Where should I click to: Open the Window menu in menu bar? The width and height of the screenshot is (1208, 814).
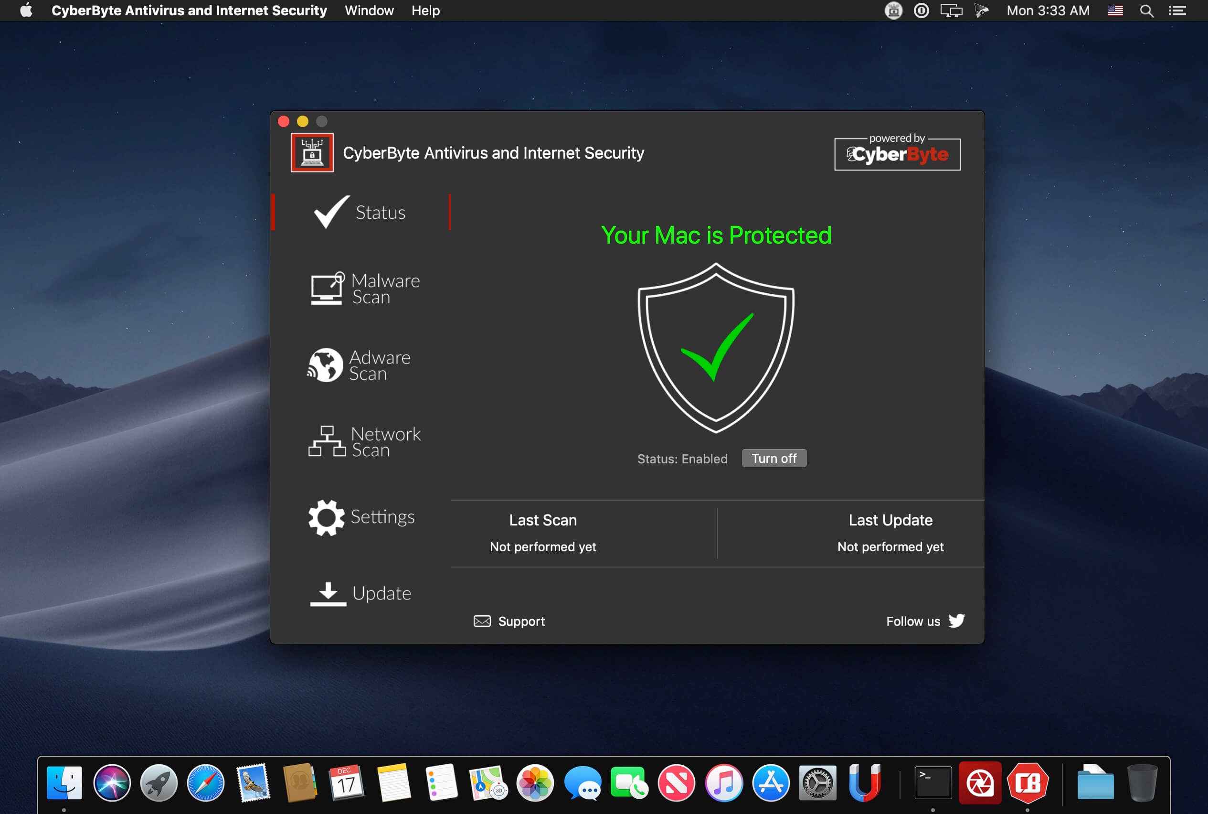coord(369,11)
